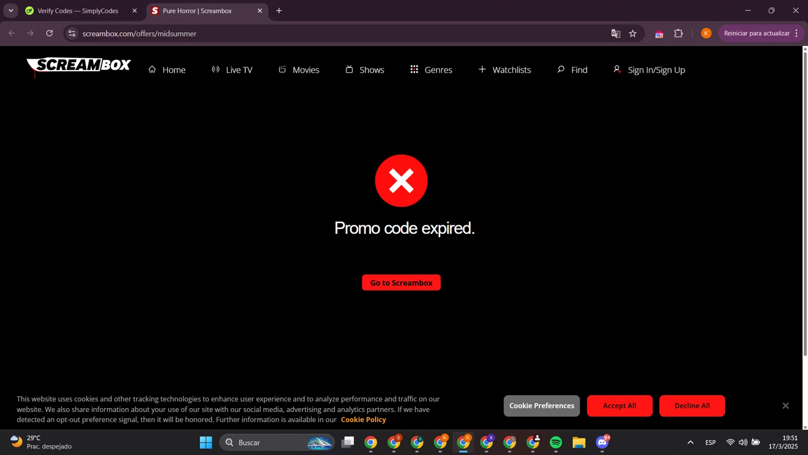The height and width of the screenshot is (455, 808).
Task: Open Wi-Fi network settings icon
Action: click(730, 443)
